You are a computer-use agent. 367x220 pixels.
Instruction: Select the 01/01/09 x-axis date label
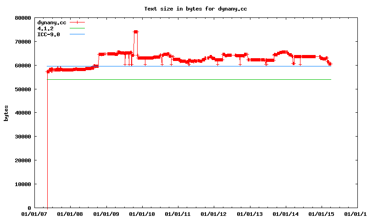[106, 214]
